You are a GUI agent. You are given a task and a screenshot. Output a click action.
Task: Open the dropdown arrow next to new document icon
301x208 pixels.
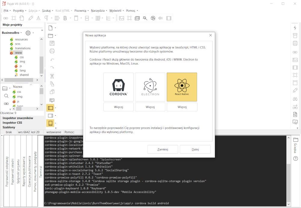coord(55,28)
